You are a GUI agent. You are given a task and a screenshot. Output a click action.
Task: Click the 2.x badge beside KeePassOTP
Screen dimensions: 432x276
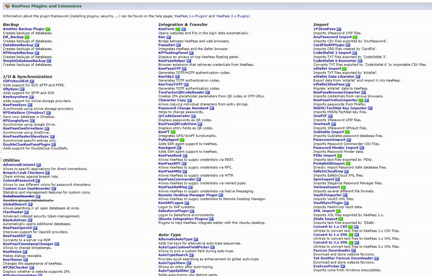click(184, 69)
